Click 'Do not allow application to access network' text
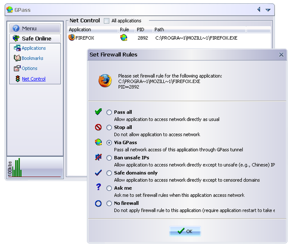The height and width of the screenshot is (247, 290). (x=157, y=135)
